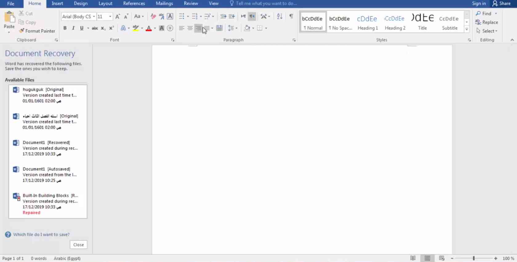The image size is (517, 262).
Task: Switch to the Layout tab
Action: pos(105,3)
